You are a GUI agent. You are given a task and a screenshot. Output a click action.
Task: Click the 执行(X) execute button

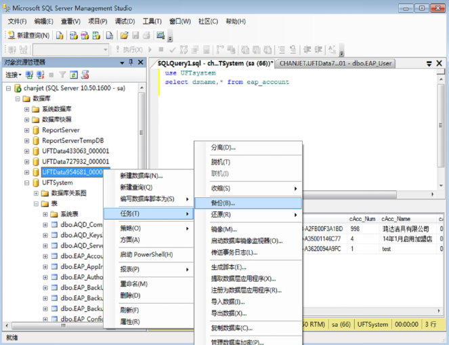(x=129, y=49)
